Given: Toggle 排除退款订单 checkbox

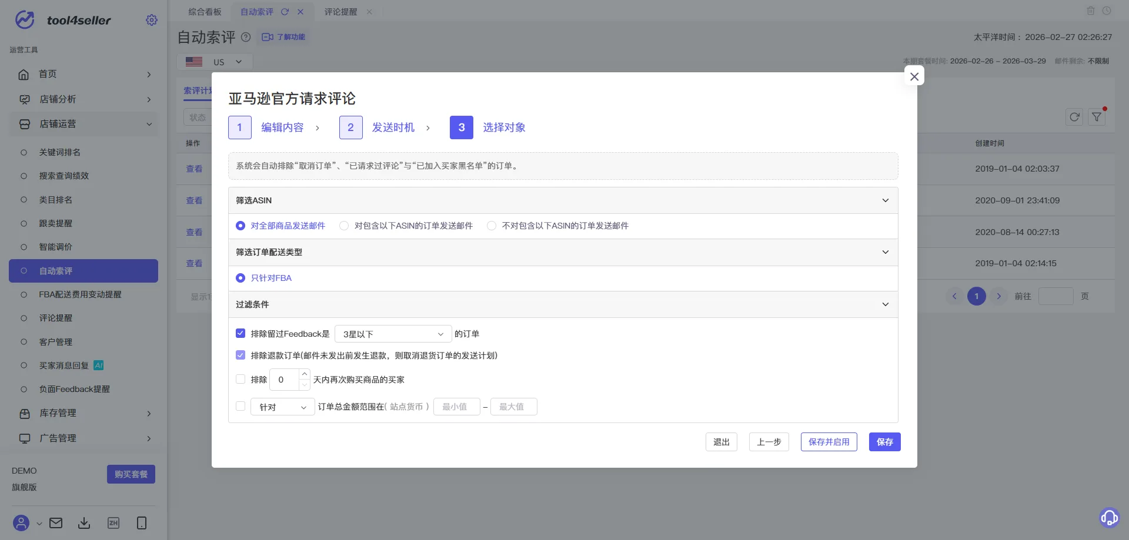Looking at the screenshot, I should pos(241,355).
